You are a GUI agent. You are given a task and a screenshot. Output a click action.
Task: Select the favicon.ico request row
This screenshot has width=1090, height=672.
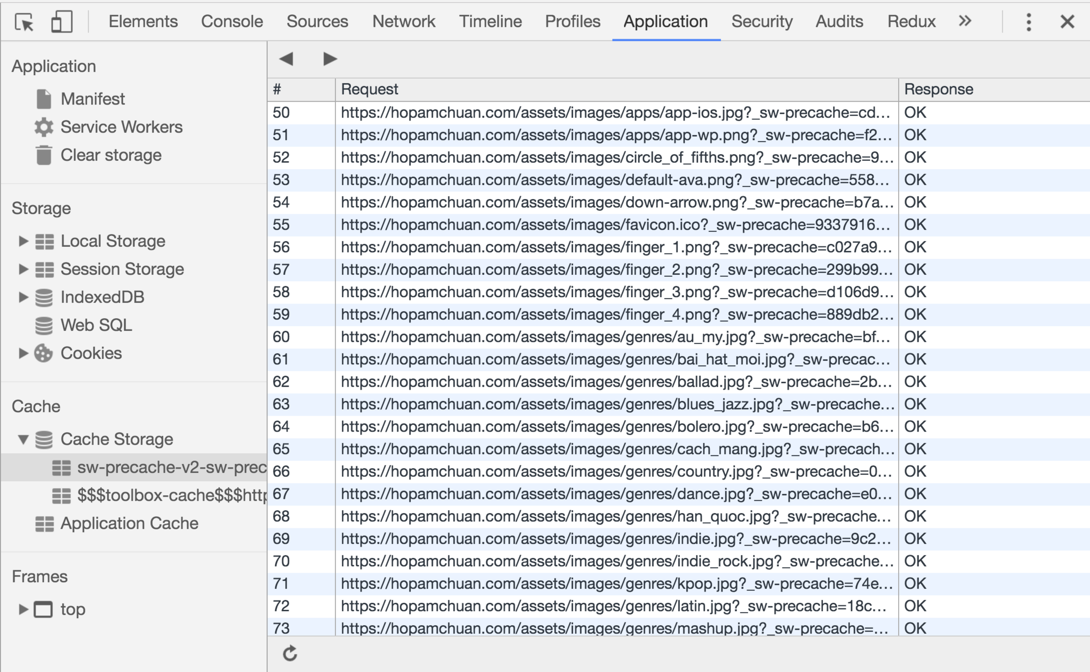pos(615,224)
